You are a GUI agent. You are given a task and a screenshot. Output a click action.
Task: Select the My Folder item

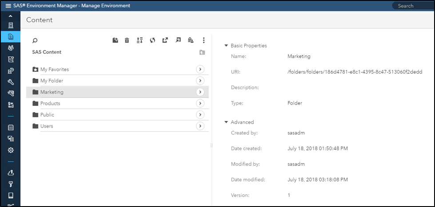(x=52, y=81)
